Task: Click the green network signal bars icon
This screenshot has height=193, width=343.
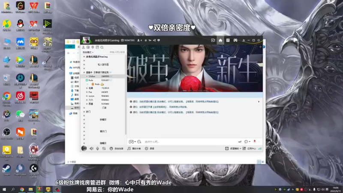Action: click(x=260, y=148)
